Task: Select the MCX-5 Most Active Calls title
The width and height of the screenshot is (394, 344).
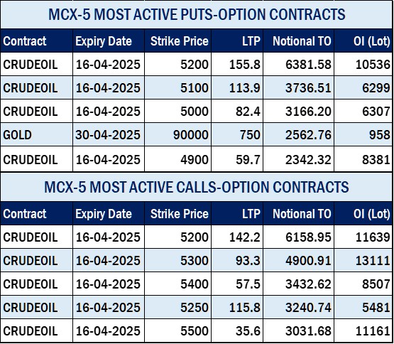Action: coord(197,187)
